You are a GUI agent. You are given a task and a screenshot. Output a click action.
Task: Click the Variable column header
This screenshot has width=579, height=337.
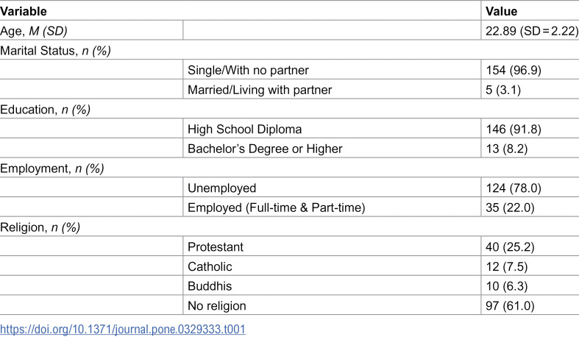coord(24,11)
